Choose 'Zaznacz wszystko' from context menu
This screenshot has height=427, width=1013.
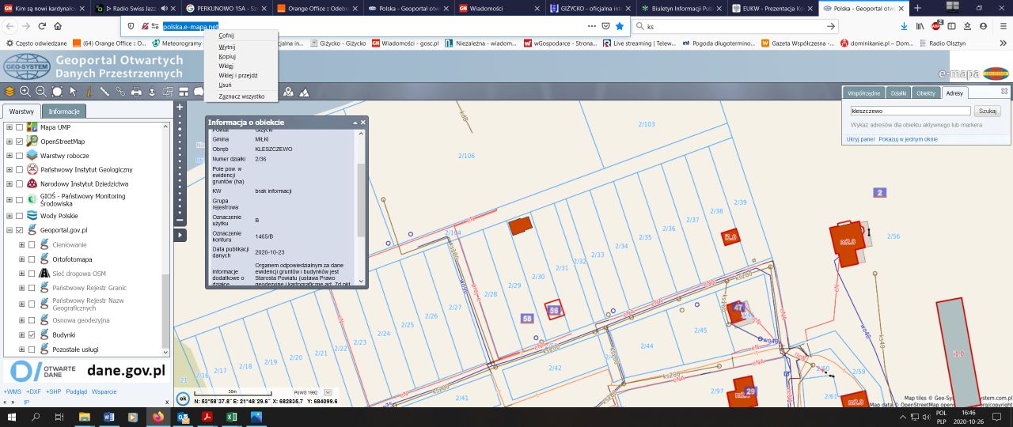(241, 96)
